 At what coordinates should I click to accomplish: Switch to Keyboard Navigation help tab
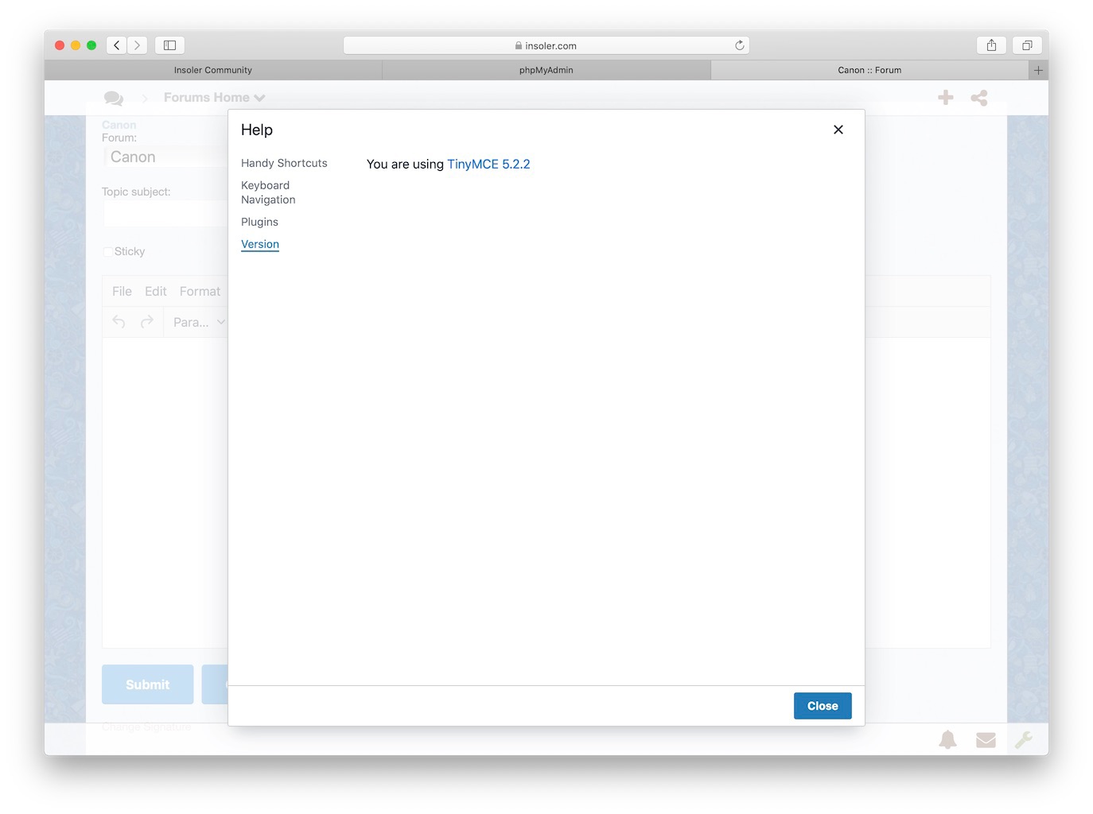click(x=268, y=192)
